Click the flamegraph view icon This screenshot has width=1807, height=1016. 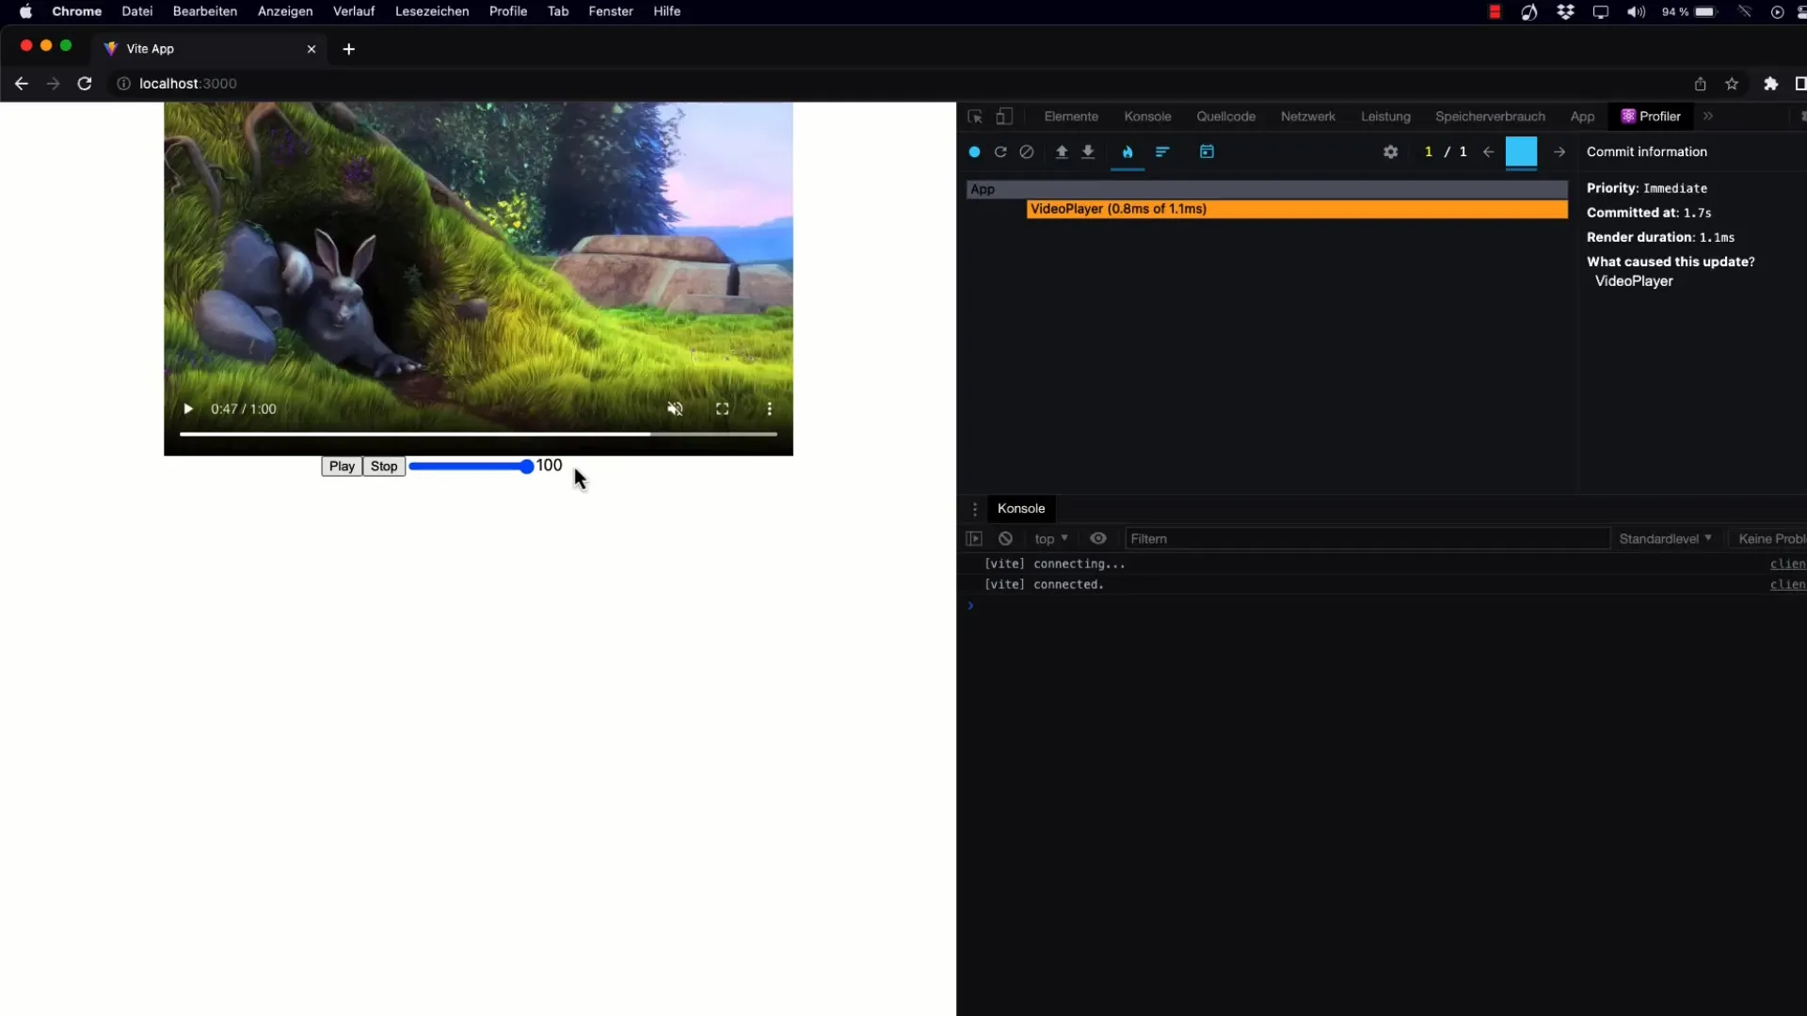pyautogui.click(x=1128, y=151)
